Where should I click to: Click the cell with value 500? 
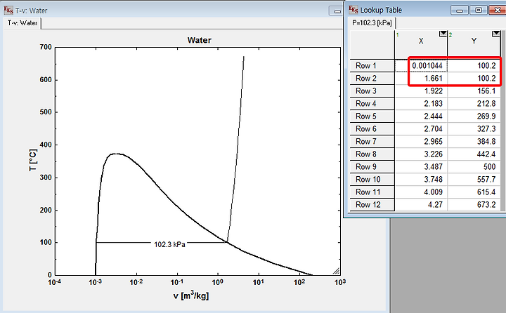pos(474,166)
